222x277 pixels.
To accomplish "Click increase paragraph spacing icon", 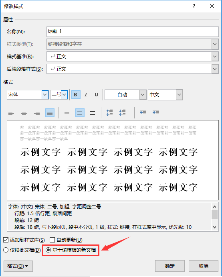I will [x=109, y=113].
